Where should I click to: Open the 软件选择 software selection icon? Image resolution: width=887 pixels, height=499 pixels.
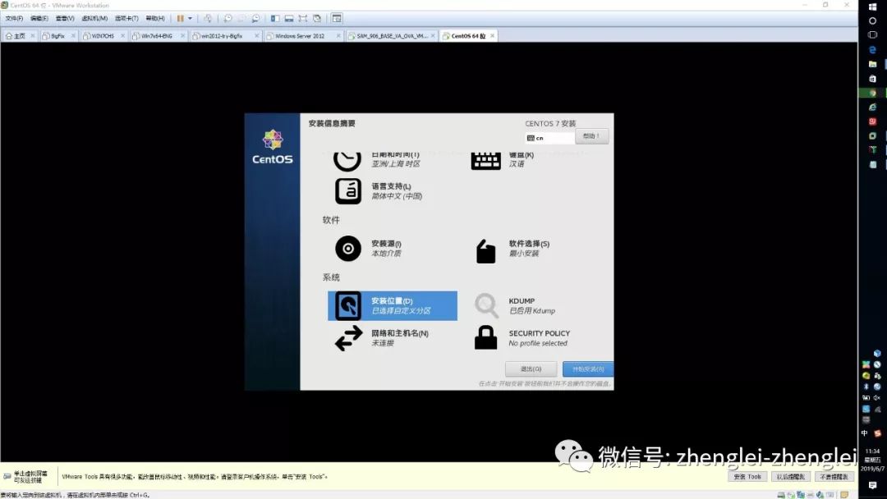coord(485,251)
